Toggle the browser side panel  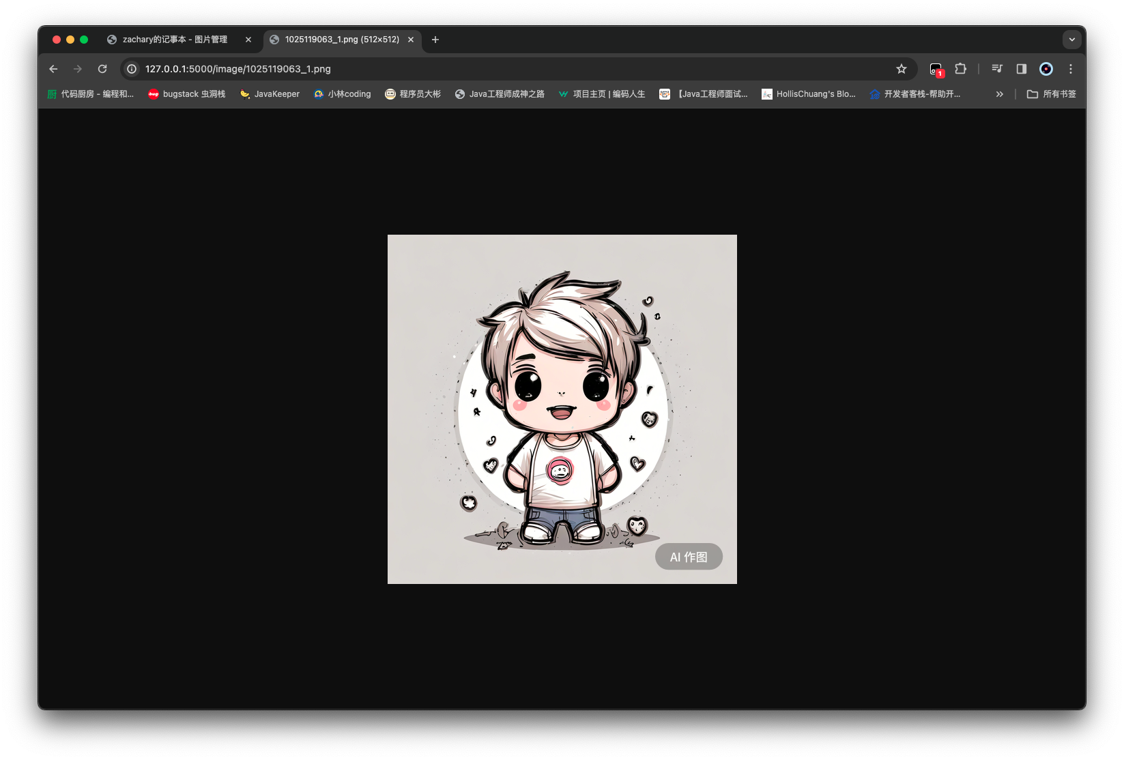(x=1022, y=69)
